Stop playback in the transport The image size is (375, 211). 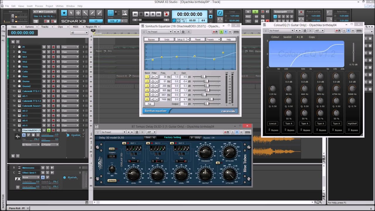pos(141,14)
